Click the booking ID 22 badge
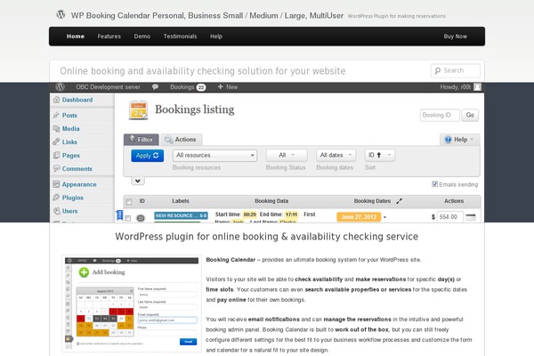Screen dimensions: 534x356 pyautogui.click(x=141, y=218)
